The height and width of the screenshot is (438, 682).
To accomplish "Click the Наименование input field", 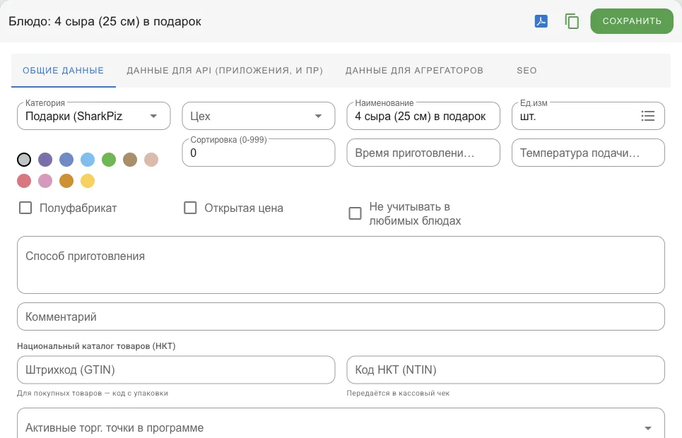I will coord(423,116).
